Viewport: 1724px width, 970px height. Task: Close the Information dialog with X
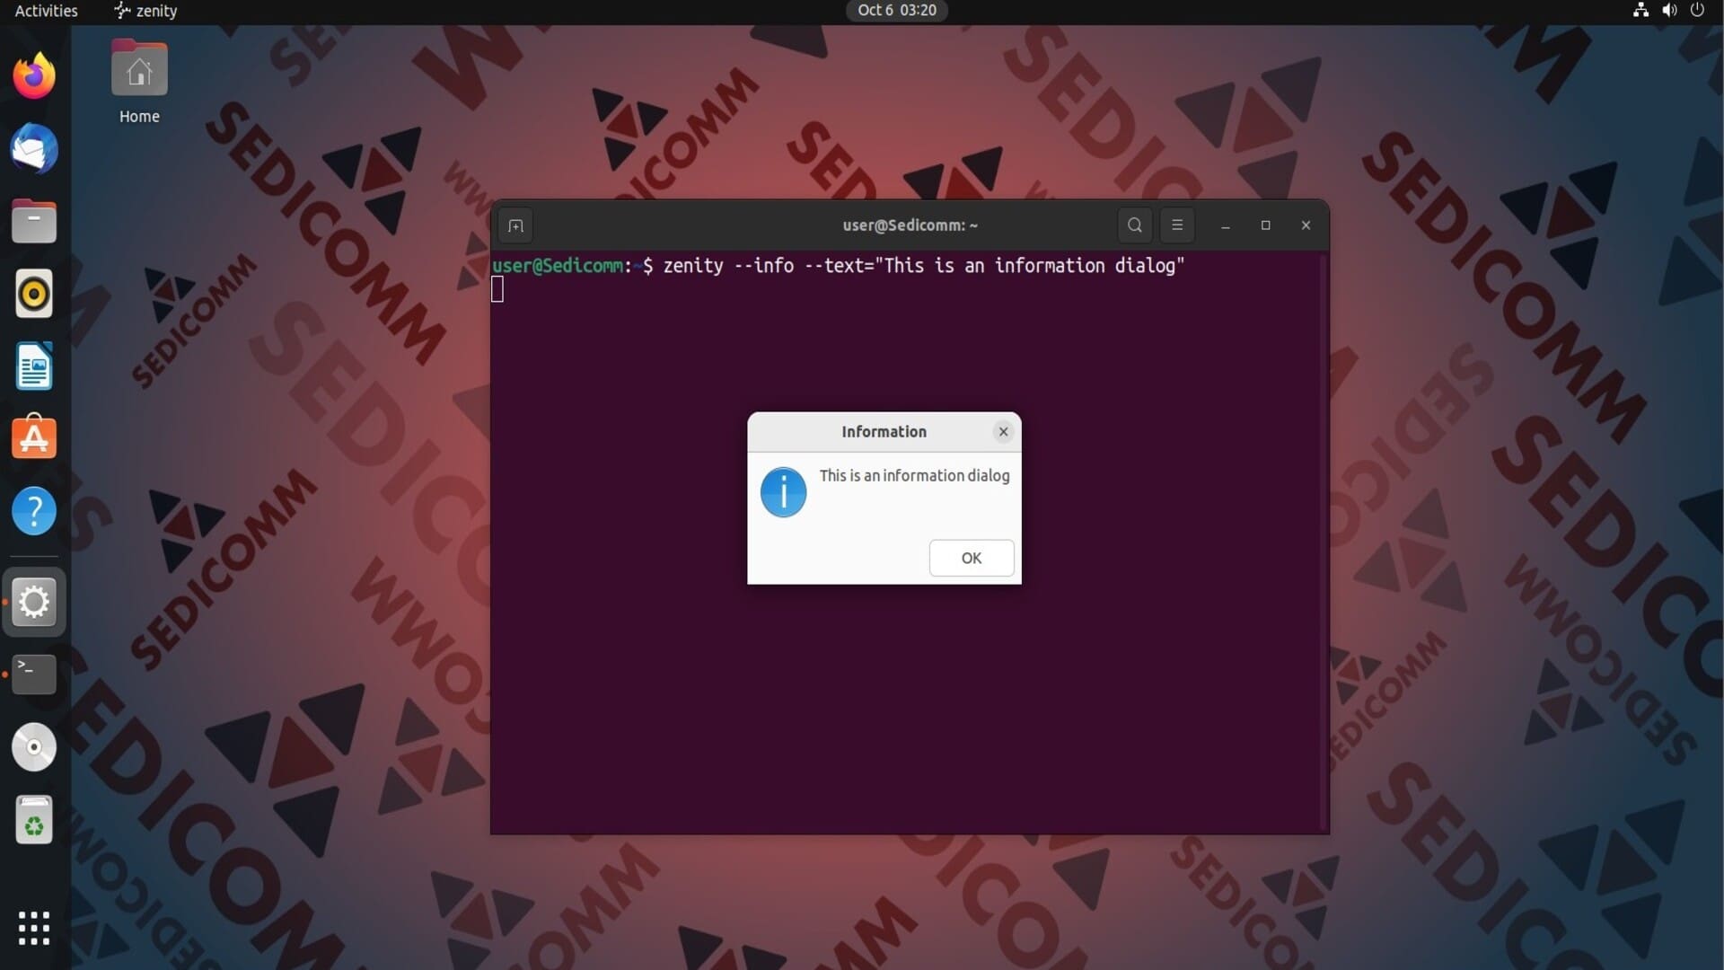[1003, 432]
